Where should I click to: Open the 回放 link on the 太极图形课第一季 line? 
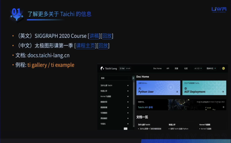point(103,46)
